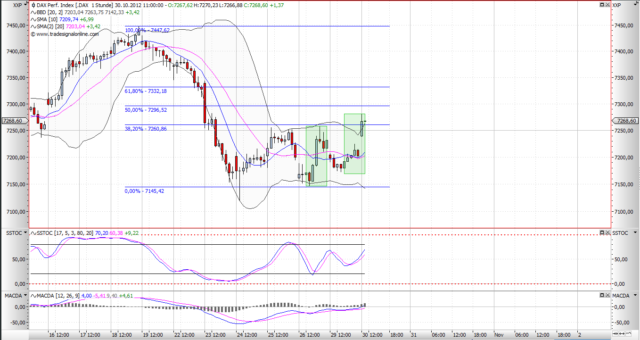Click the "30 12:00" label on the time axis
The width and height of the screenshot is (640, 340).
(x=371, y=335)
